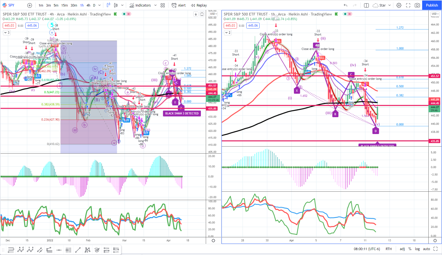Maximize the 4h chart pane
Image resolution: width=442 pixels, height=255 pixels.
202,14
